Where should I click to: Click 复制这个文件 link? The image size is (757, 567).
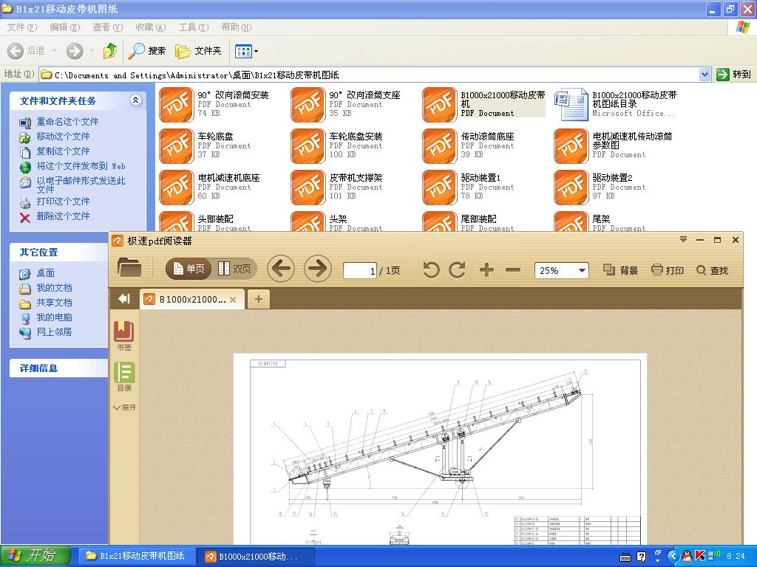pos(63,151)
